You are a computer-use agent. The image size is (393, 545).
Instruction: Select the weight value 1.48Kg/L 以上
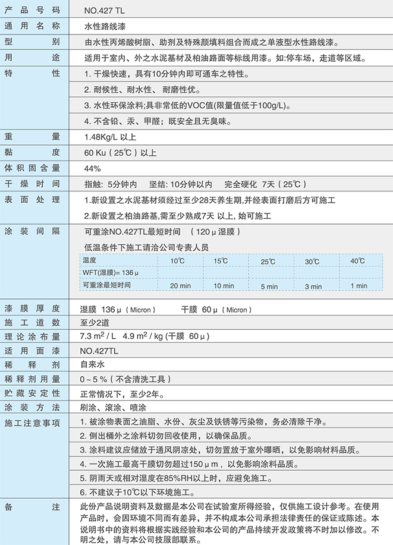(111, 137)
